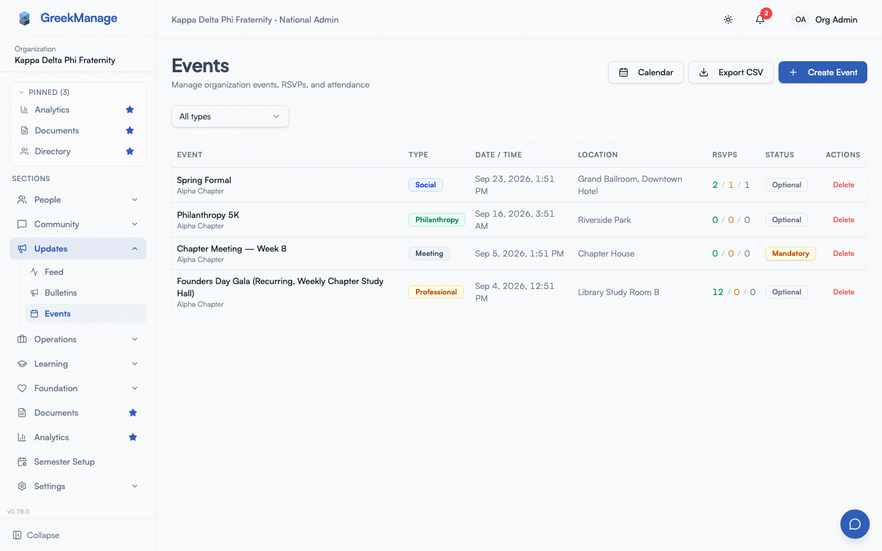Expand the Settings section
This screenshot has width=882, height=551.
[x=78, y=486]
